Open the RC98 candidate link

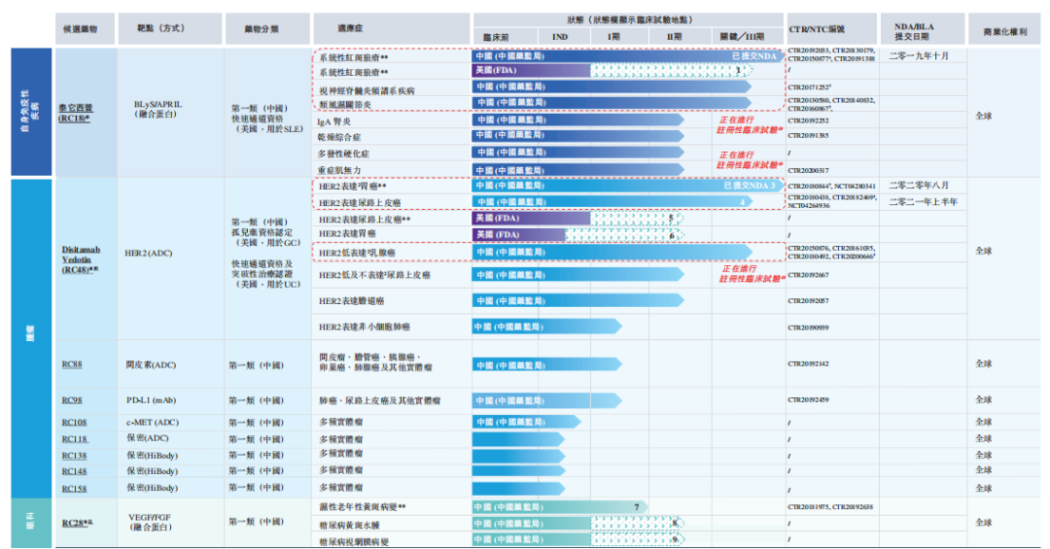[x=72, y=400]
